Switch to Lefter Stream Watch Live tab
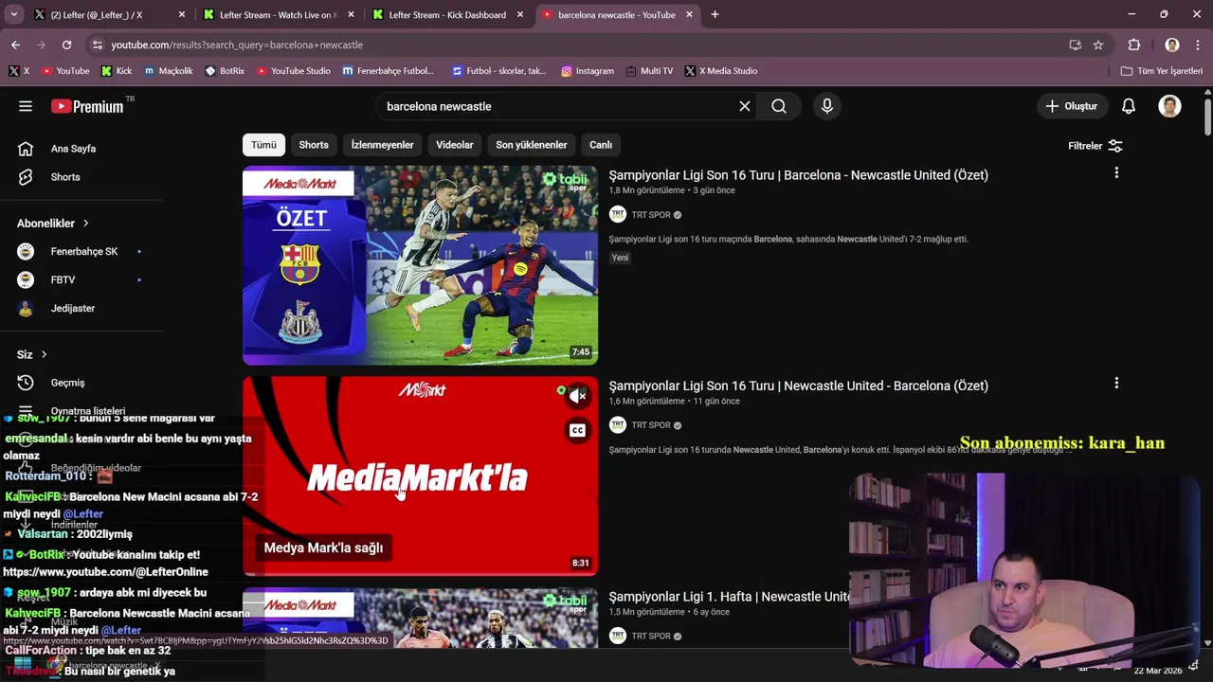This screenshot has height=682, width=1213. tap(280, 14)
